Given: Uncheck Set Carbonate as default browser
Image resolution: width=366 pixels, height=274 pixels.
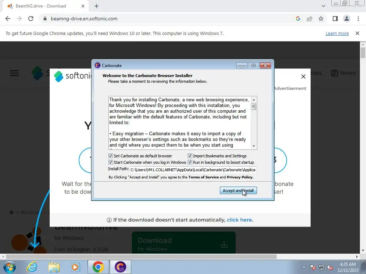Looking at the screenshot, I should (111, 156).
